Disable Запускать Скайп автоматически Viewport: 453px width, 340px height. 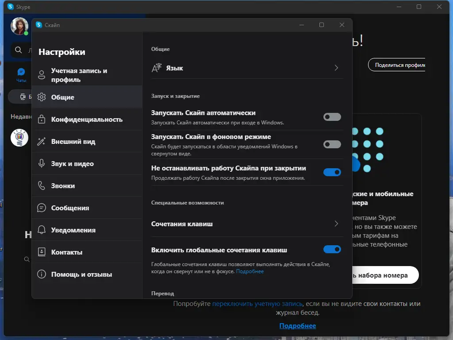tap(332, 117)
